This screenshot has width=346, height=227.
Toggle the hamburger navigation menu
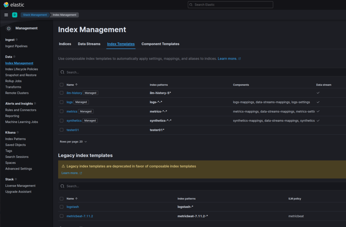tap(6, 15)
